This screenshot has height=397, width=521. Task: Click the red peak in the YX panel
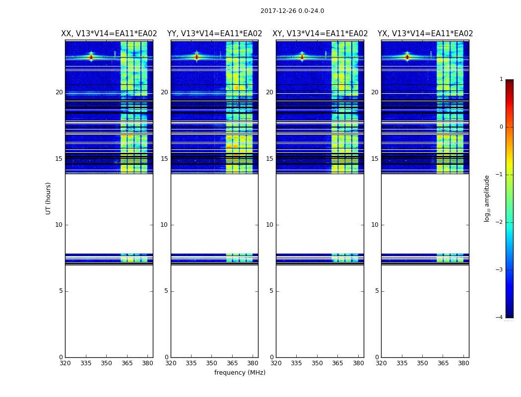[x=407, y=57]
